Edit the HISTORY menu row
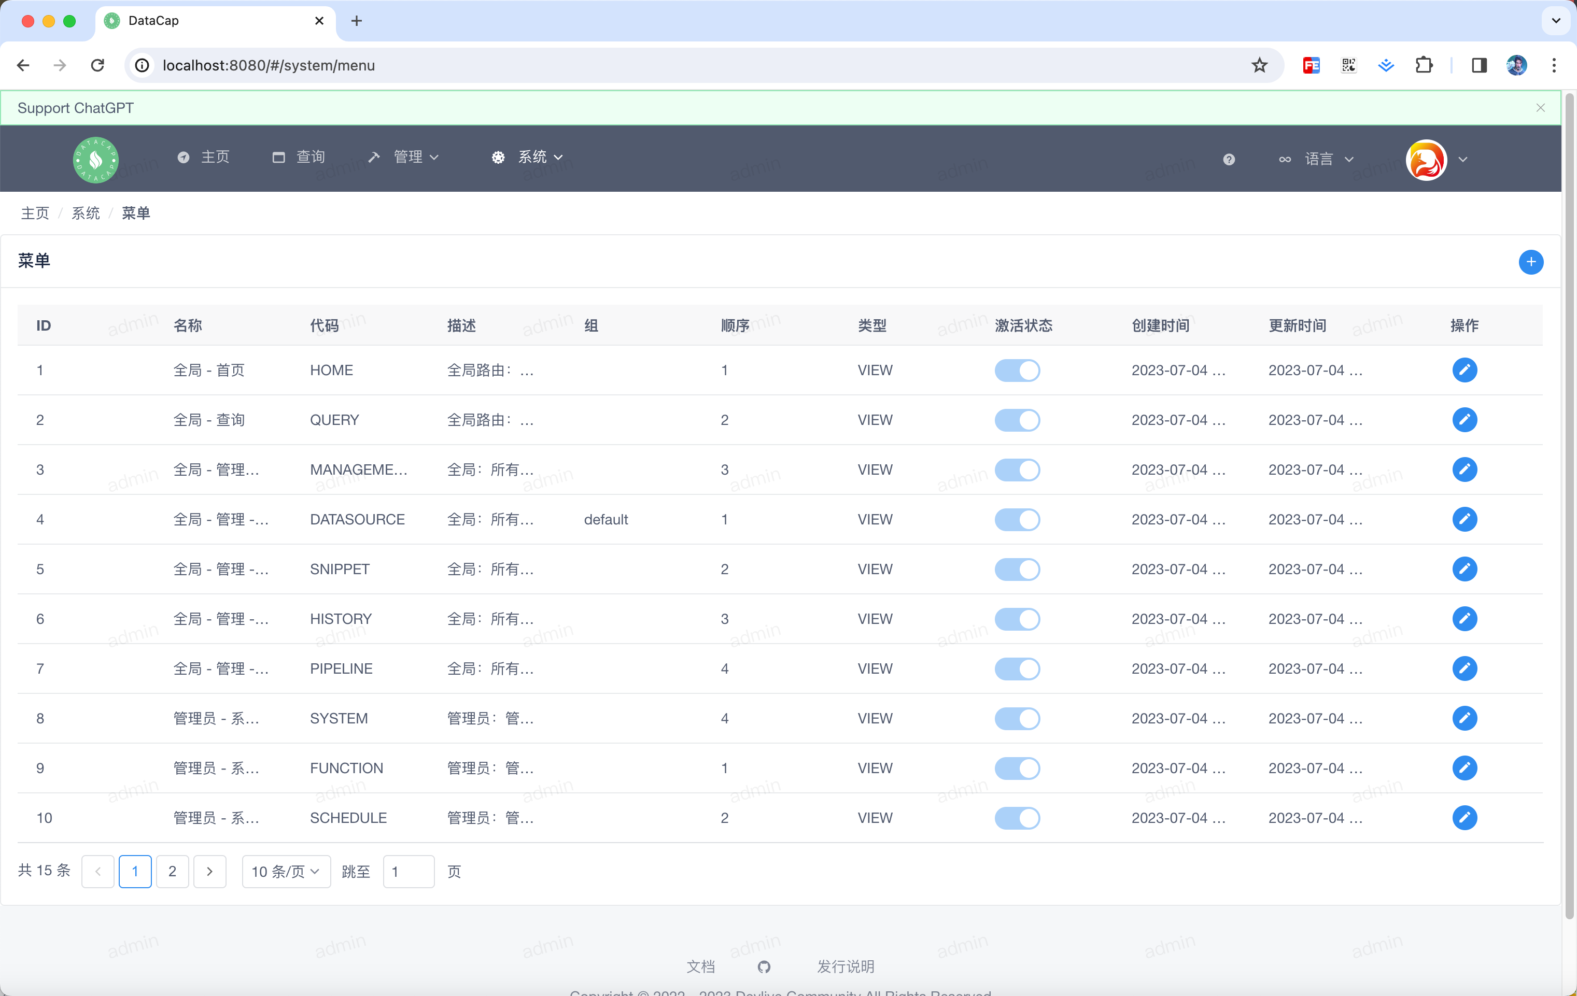The width and height of the screenshot is (1577, 996). pyautogui.click(x=1465, y=619)
